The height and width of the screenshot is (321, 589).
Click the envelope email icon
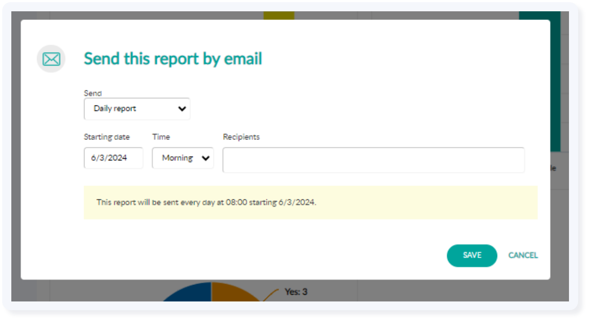click(x=51, y=59)
